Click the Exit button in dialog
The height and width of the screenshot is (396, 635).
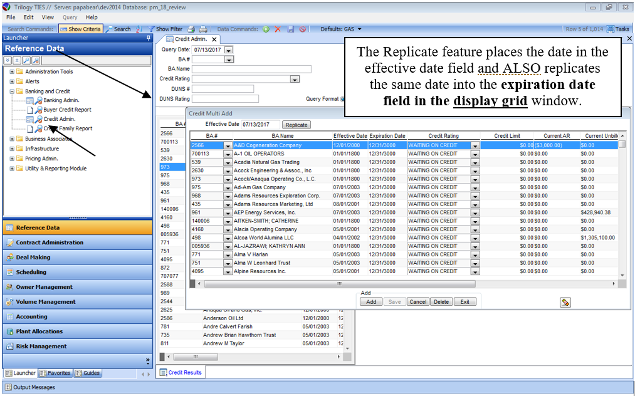[464, 302]
